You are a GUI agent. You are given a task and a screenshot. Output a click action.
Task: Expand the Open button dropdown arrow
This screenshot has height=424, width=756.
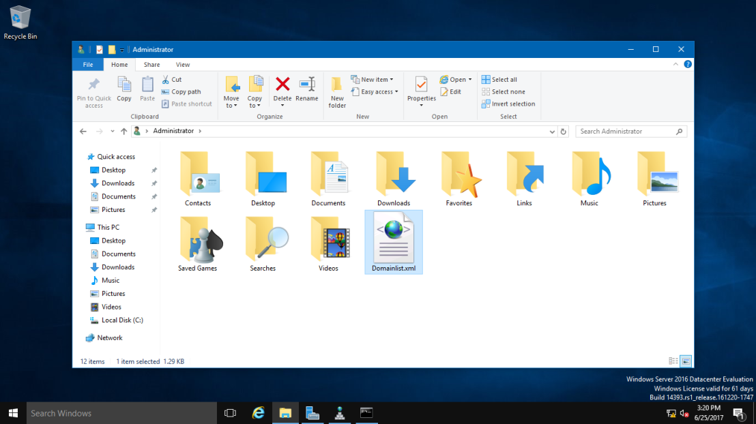470,80
